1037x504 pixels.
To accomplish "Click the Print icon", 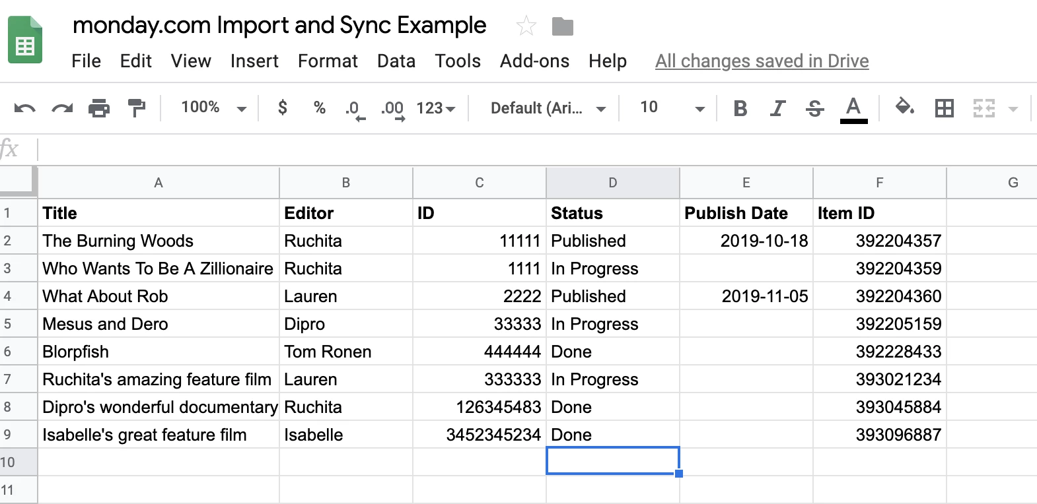I will 99,108.
